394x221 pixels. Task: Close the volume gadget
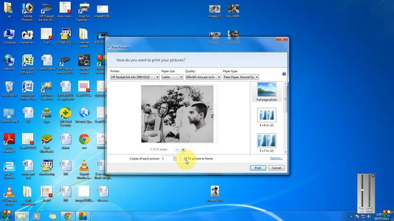(373, 176)
